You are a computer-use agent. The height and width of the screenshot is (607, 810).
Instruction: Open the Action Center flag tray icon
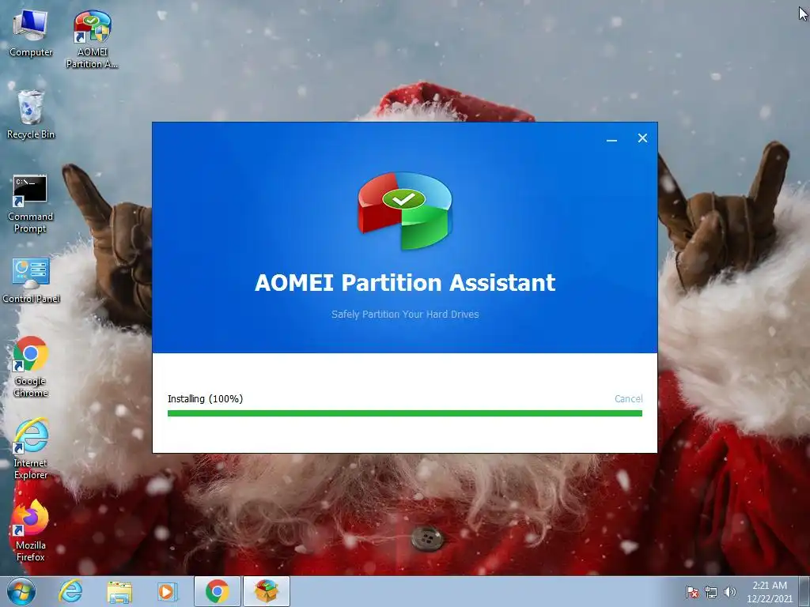(x=691, y=592)
